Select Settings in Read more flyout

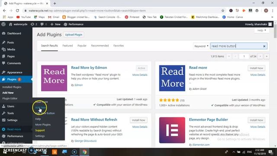40,136
